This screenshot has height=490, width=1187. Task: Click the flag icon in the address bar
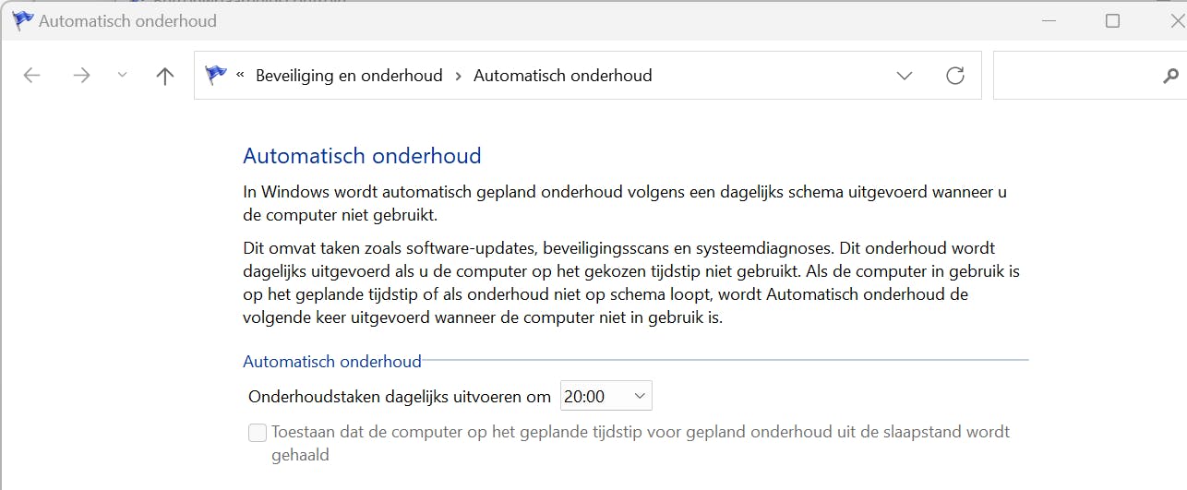216,76
